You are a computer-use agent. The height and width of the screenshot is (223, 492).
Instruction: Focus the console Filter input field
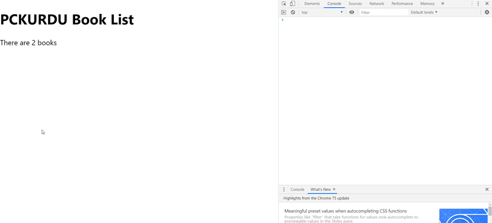point(383,12)
